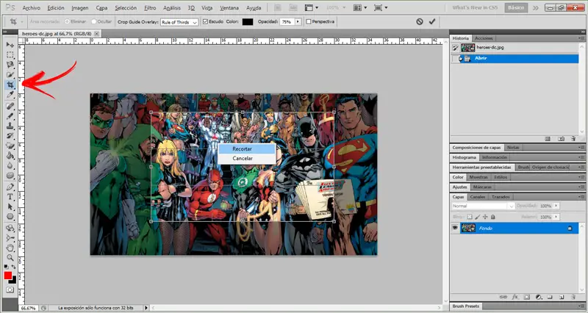
Task: Select the Move tool
Action: [x=10, y=44]
